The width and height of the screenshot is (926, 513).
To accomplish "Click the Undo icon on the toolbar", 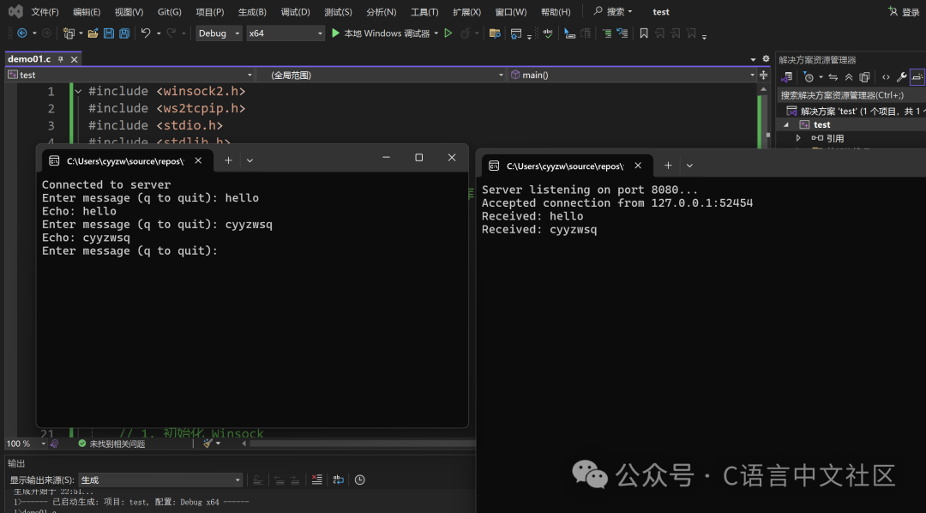I will pos(144,33).
